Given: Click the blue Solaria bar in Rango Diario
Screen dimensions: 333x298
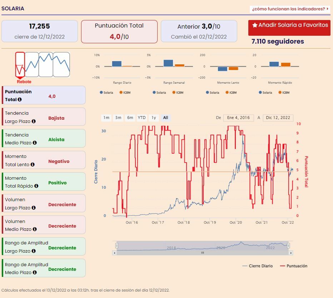Looking at the screenshot, I should (116, 64).
